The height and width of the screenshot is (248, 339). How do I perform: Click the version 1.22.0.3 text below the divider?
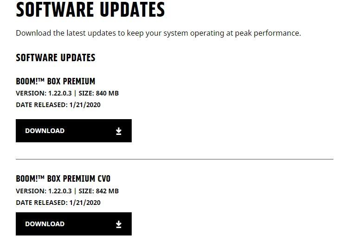[x=43, y=191]
